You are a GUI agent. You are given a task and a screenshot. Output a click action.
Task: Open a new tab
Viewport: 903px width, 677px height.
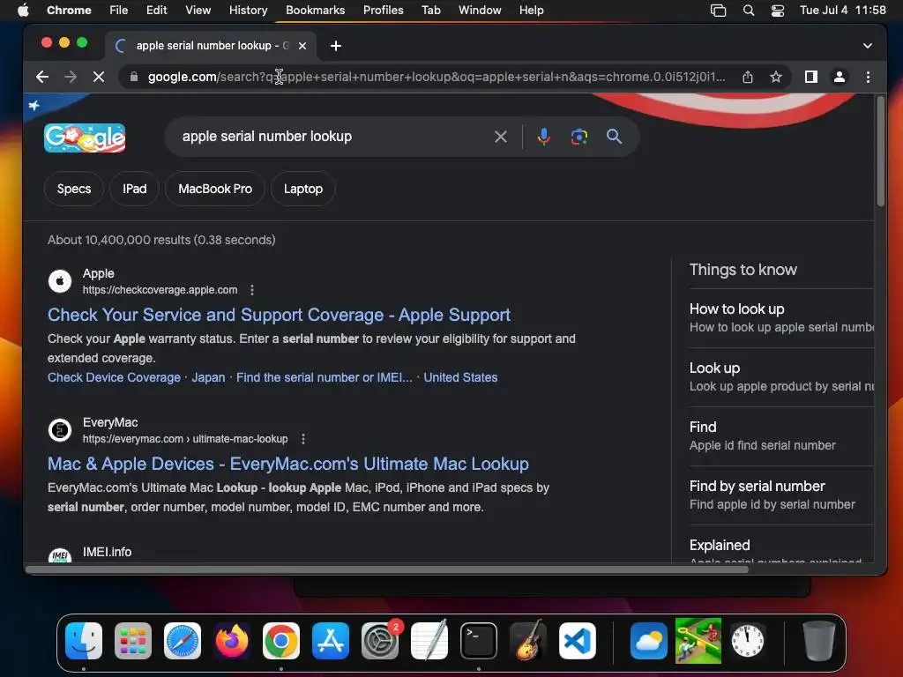point(336,46)
